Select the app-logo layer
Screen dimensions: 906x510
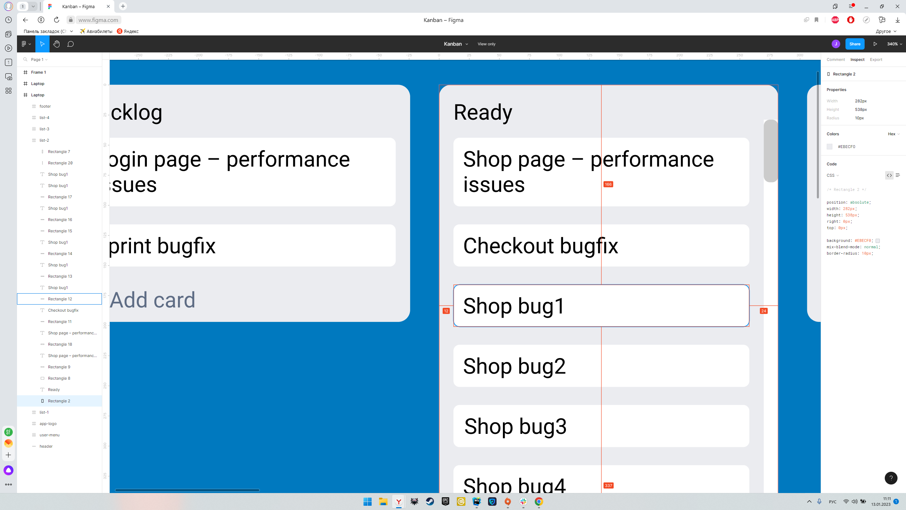pyautogui.click(x=59, y=424)
